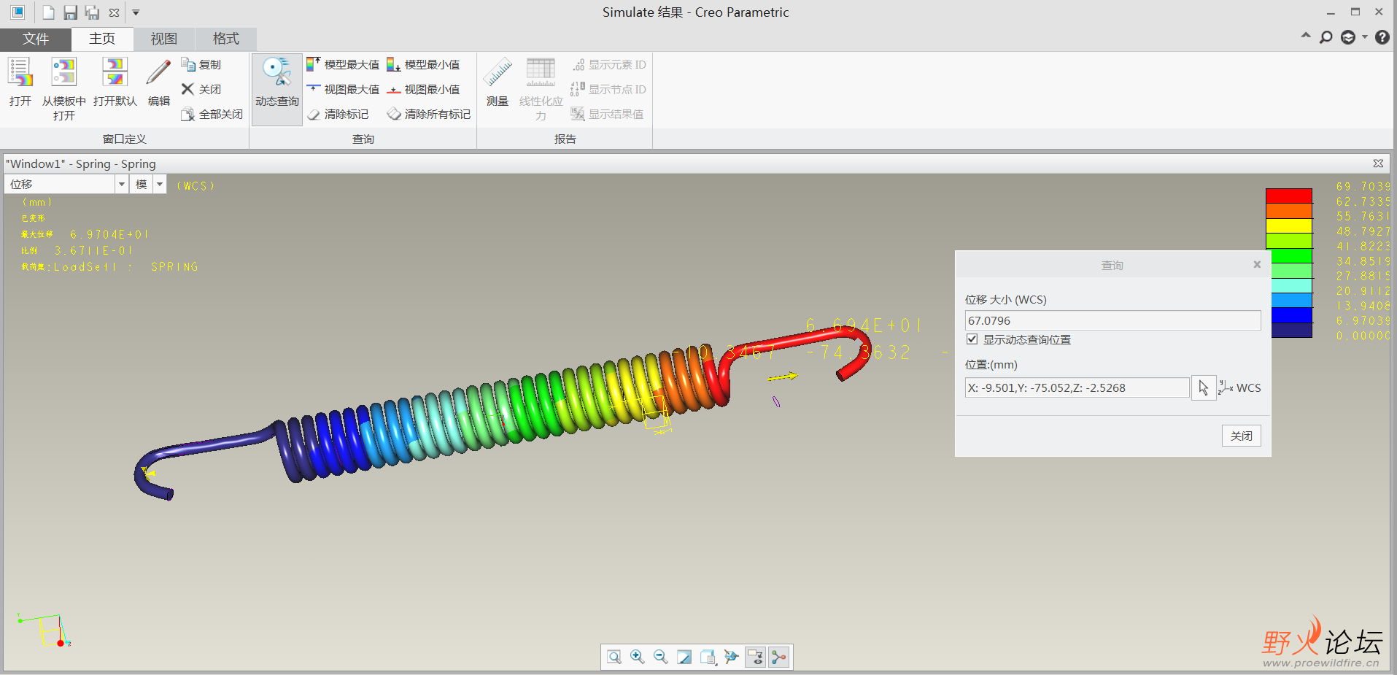Click the red legend color swatch
The width and height of the screenshot is (1397, 675).
[1288, 196]
